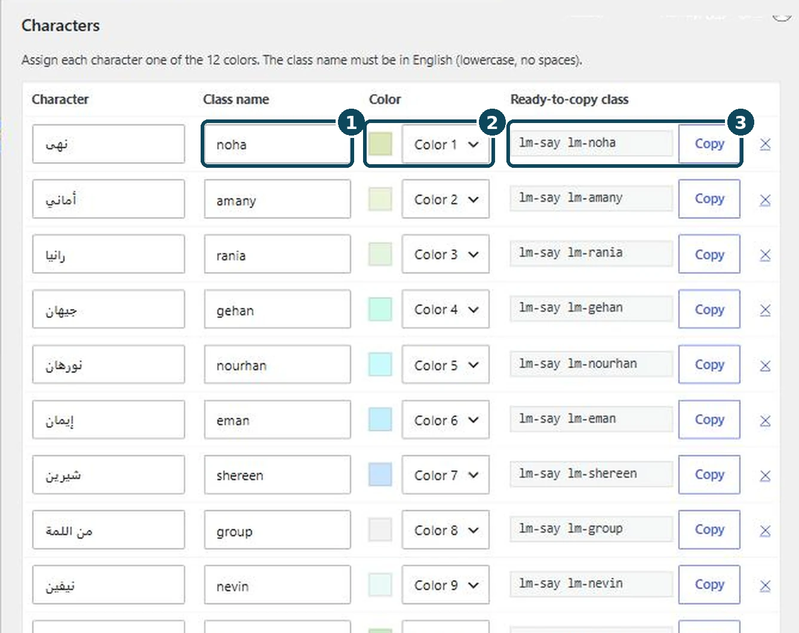Focus the شيرين character name field
The image size is (799, 633).
point(109,475)
